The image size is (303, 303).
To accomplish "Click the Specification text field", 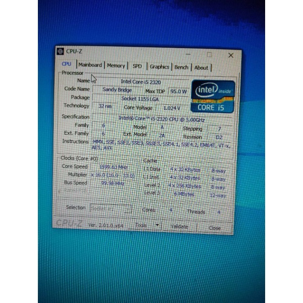I will pyautogui.click(x=161, y=118).
